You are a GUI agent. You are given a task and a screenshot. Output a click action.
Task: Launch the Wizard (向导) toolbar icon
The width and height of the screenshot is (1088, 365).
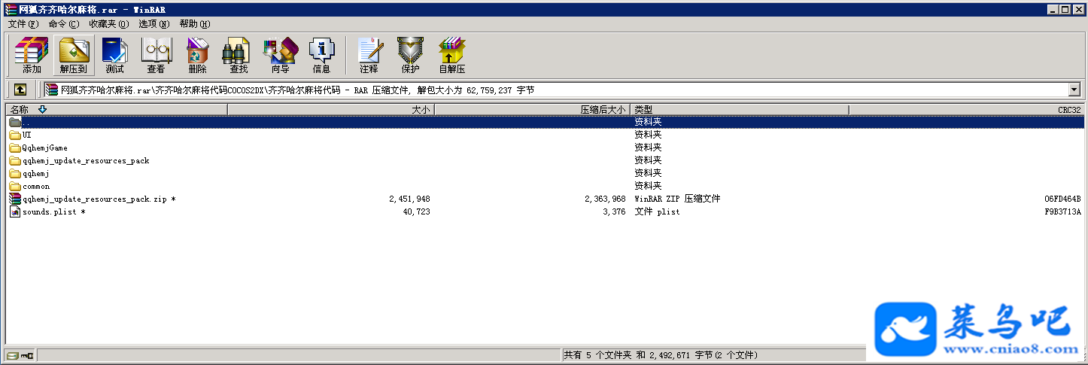point(280,56)
